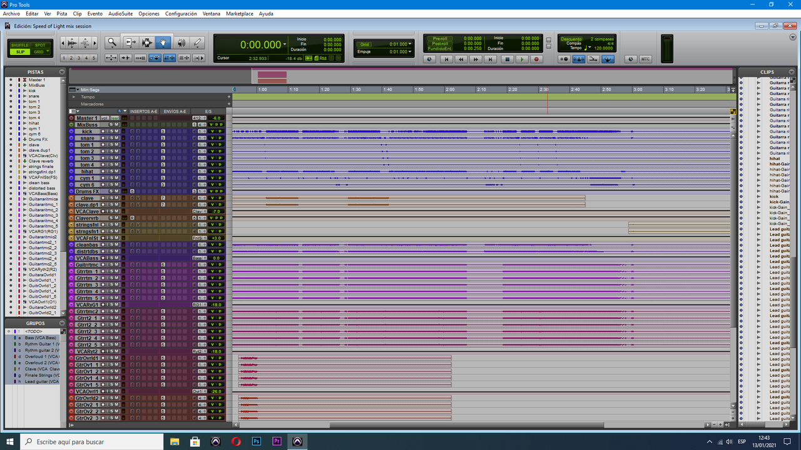Solo the cym 1 track
Image resolution: width=801 pixels, height=450 pixels.
111,178
